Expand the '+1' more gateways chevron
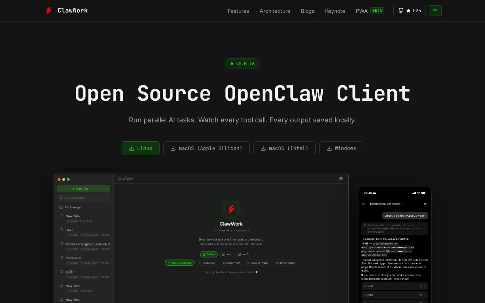This screenshot has height=303, width=485. point(258,254)
